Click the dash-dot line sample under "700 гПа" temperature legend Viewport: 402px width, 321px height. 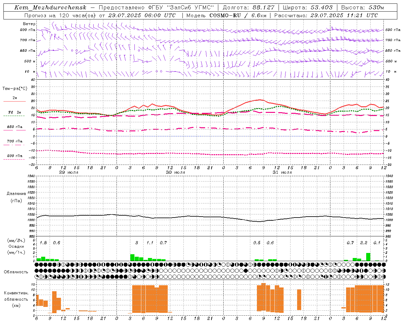[14, 145]
